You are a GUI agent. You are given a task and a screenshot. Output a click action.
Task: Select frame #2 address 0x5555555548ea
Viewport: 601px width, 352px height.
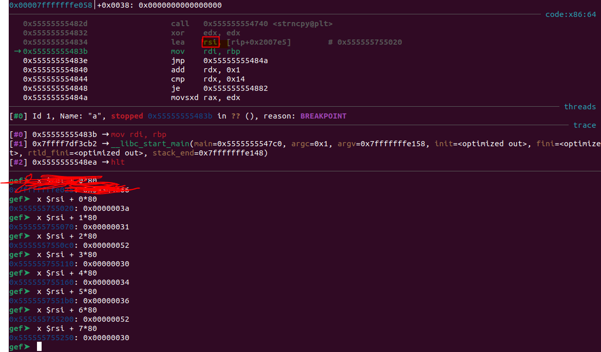pos(64,162)
